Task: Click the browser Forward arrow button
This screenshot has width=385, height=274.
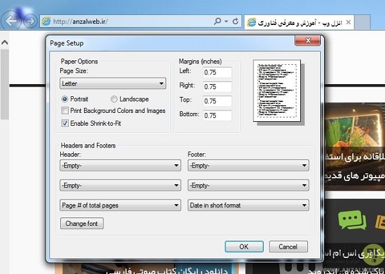Action: pyautogui.click(x=29, y=21)
